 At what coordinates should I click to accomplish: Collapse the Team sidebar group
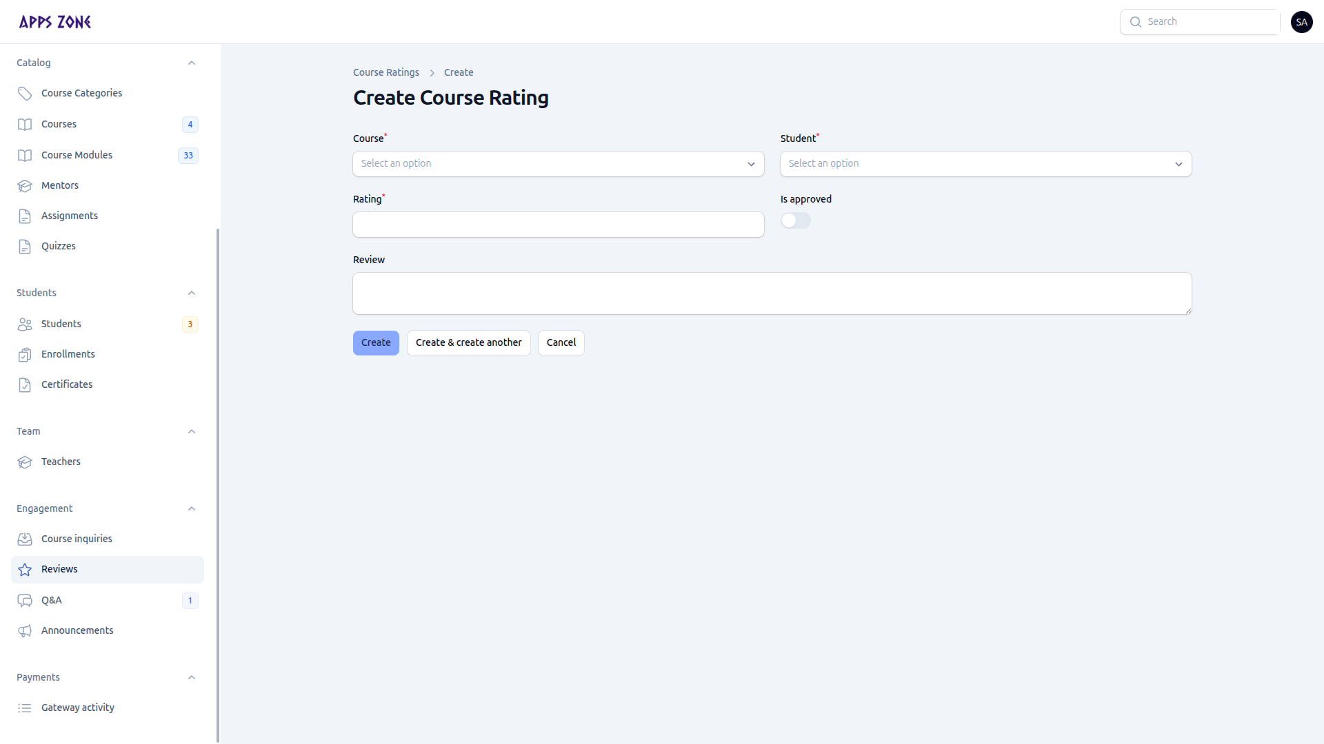click(x=192, y=431)
